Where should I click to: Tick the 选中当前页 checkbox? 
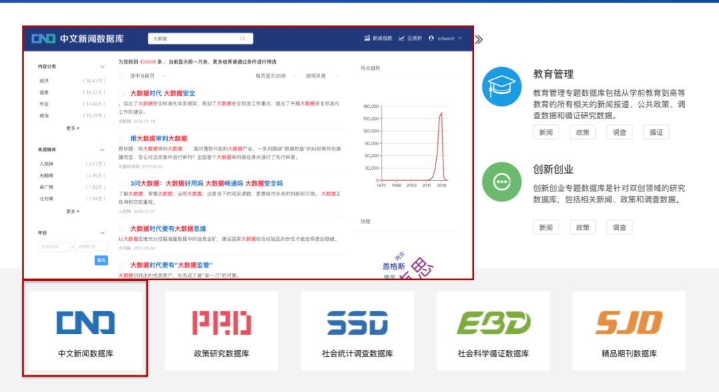point(121,76)
